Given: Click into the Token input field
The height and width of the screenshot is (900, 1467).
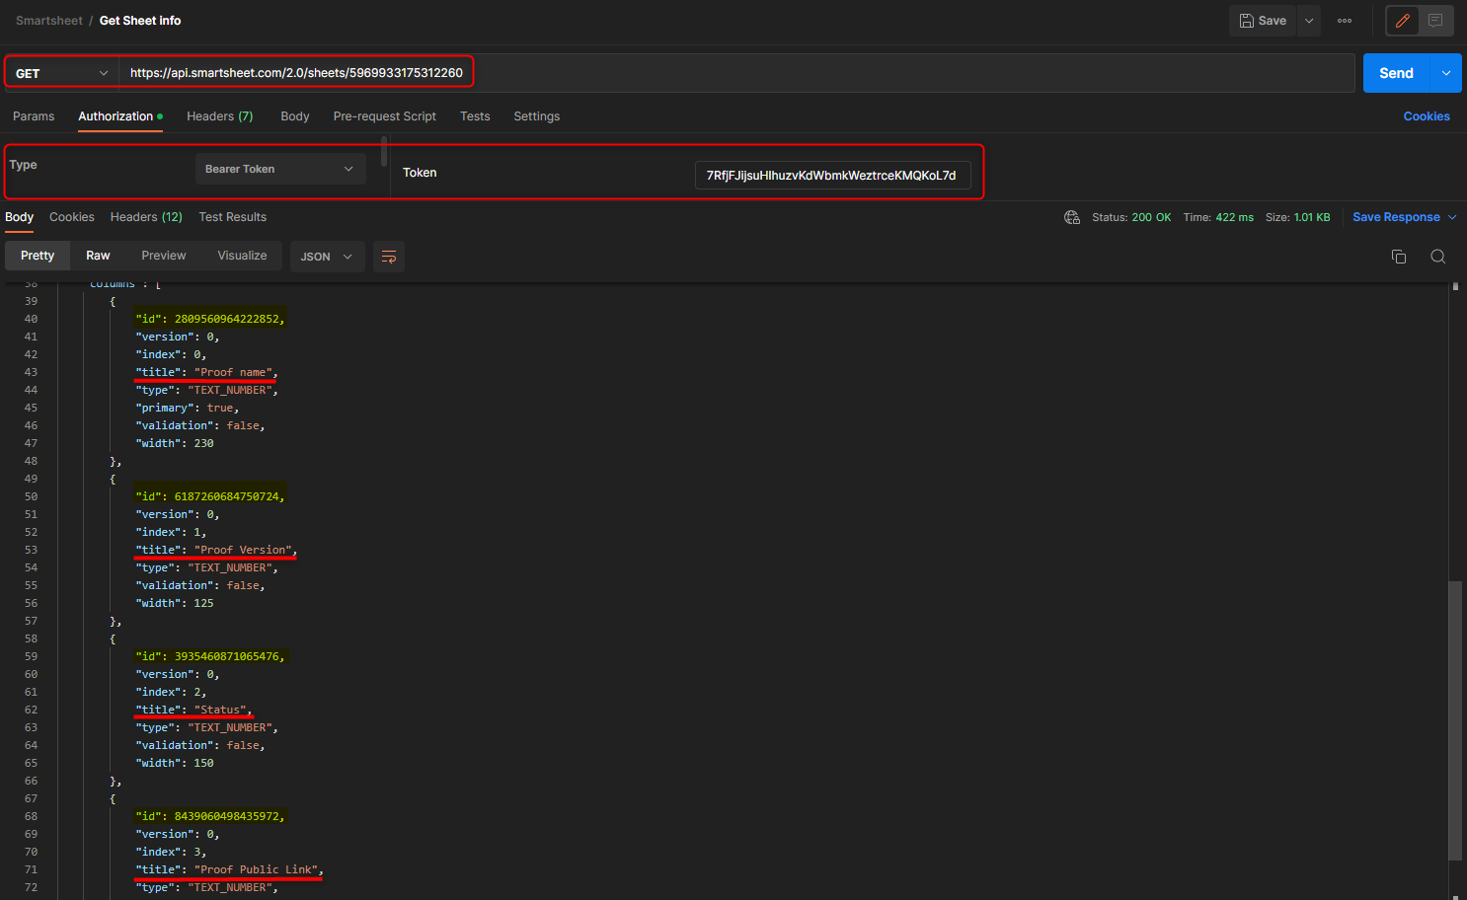Looking at the screenshot, I should pyautogui.click(x=831, y=176).
